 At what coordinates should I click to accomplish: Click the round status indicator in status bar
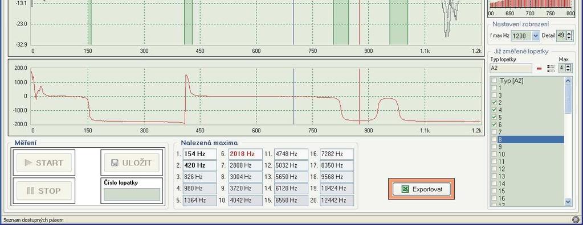click(x=576, y=220)
